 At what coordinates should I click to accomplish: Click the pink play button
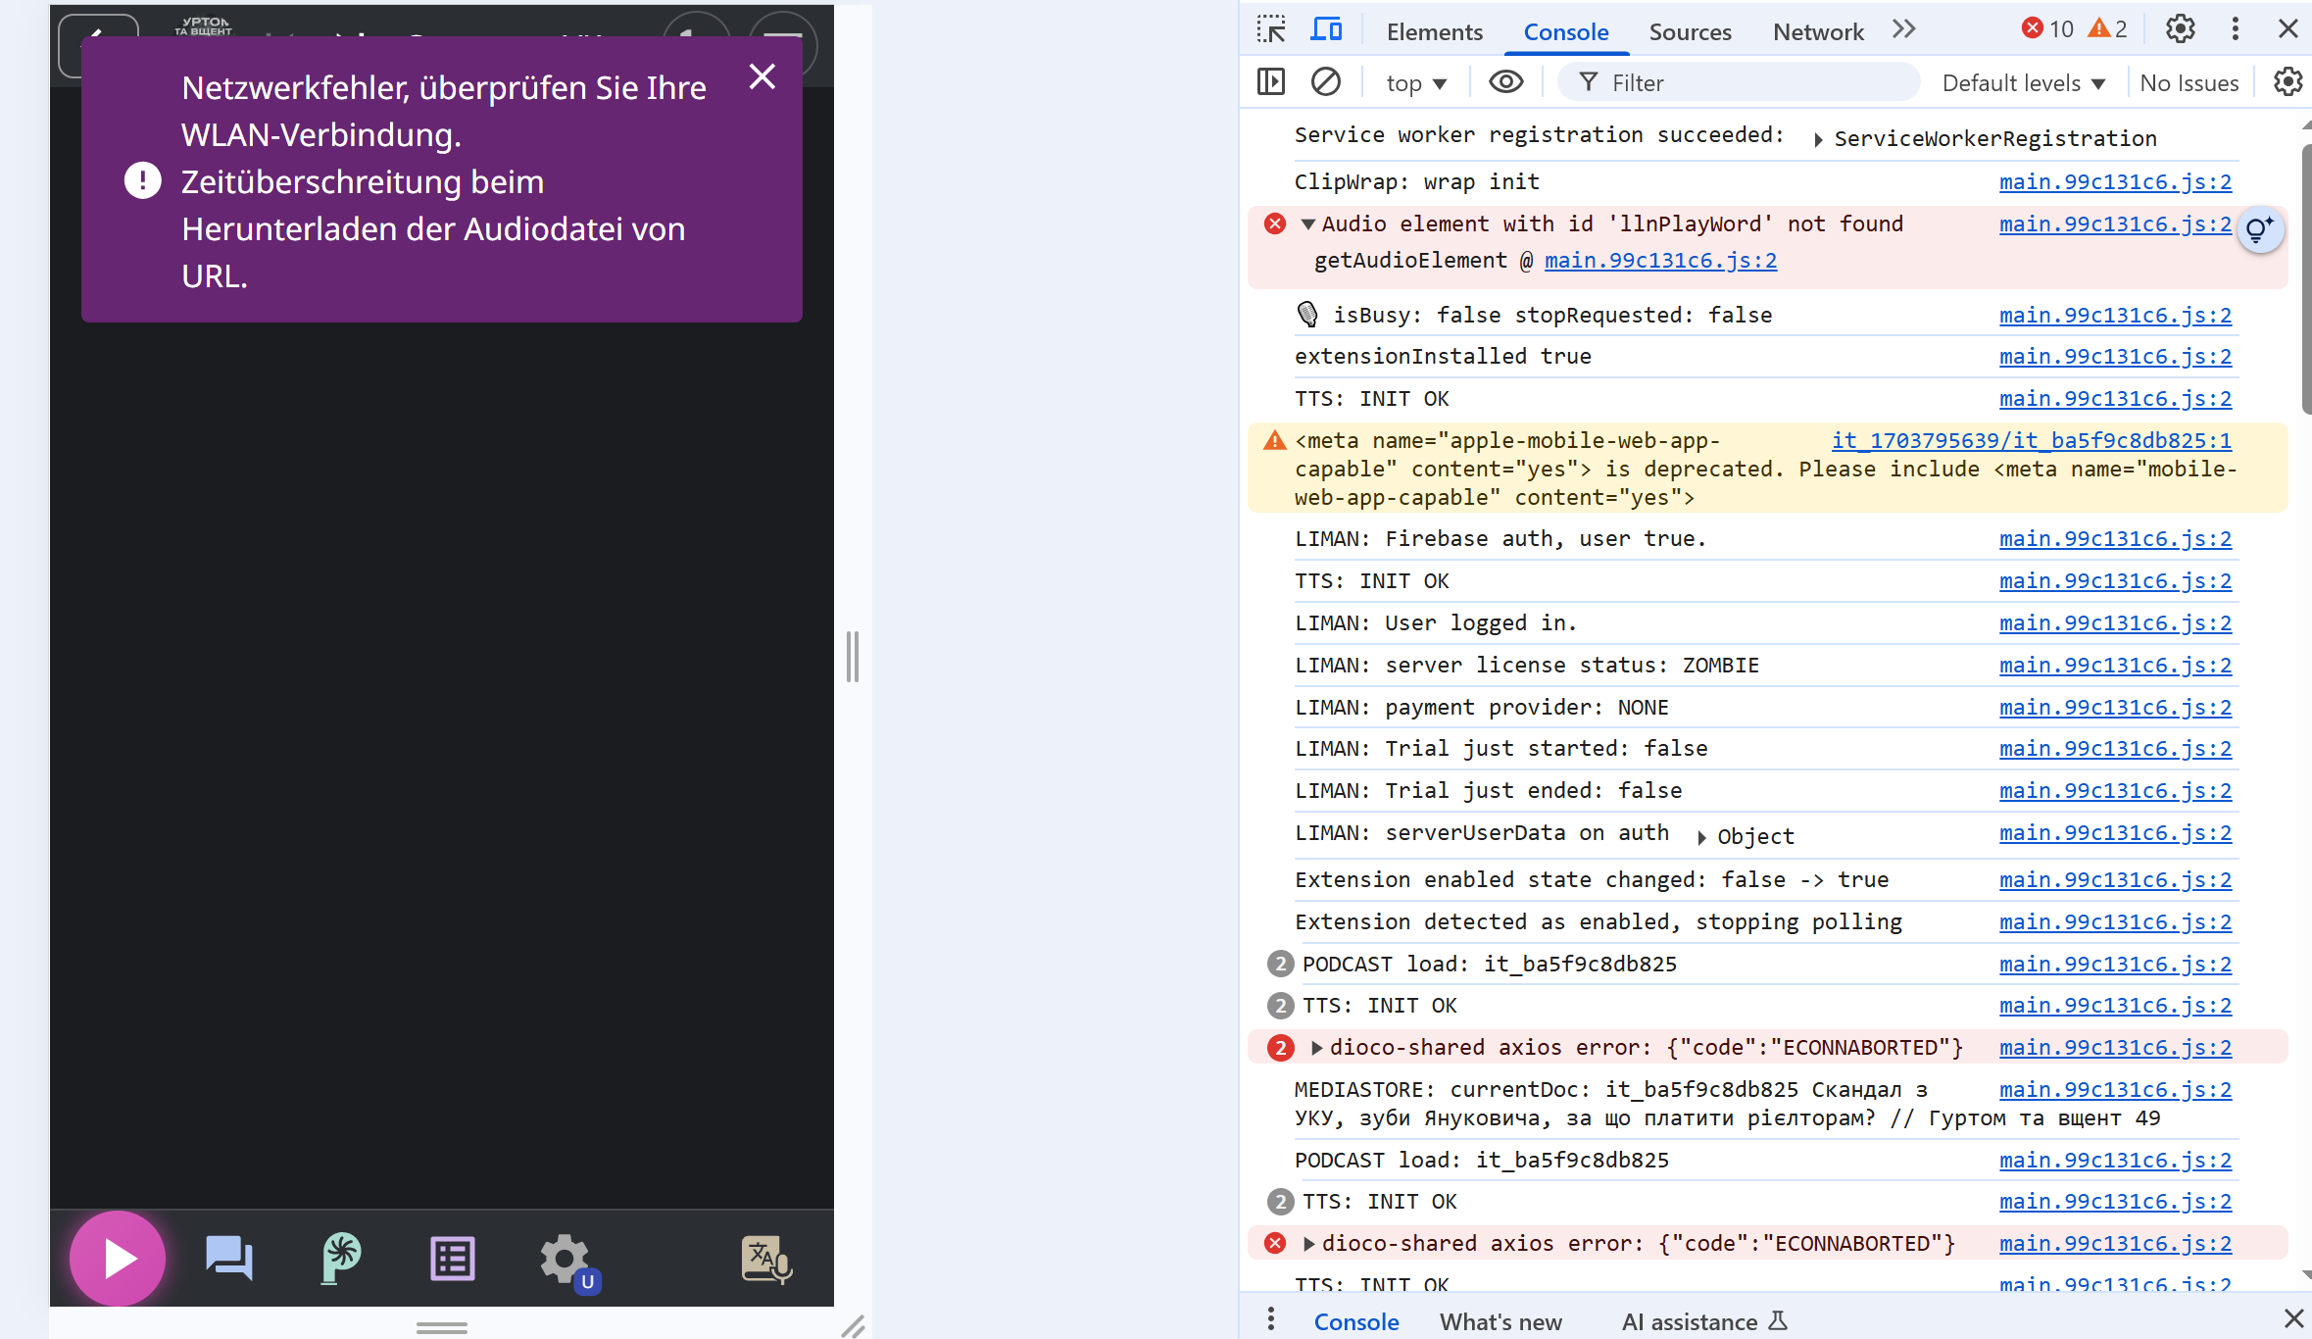click(118, 1258)
